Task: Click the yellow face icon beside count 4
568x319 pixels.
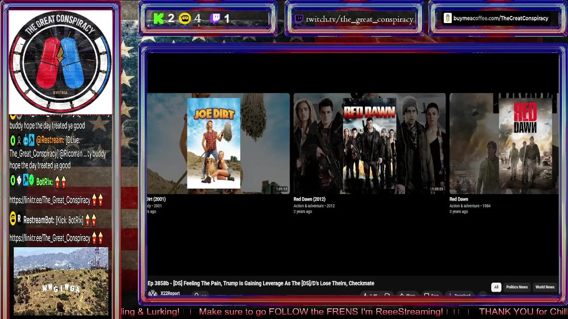Action: pos(185,19)
